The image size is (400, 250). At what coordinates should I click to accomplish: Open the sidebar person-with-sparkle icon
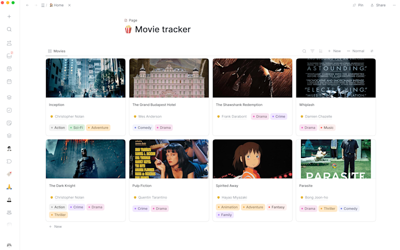9,43
